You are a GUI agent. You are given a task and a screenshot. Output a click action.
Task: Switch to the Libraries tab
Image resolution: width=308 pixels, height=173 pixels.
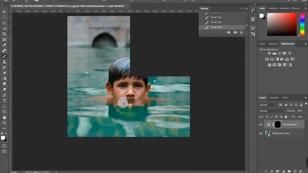(273, 44)
